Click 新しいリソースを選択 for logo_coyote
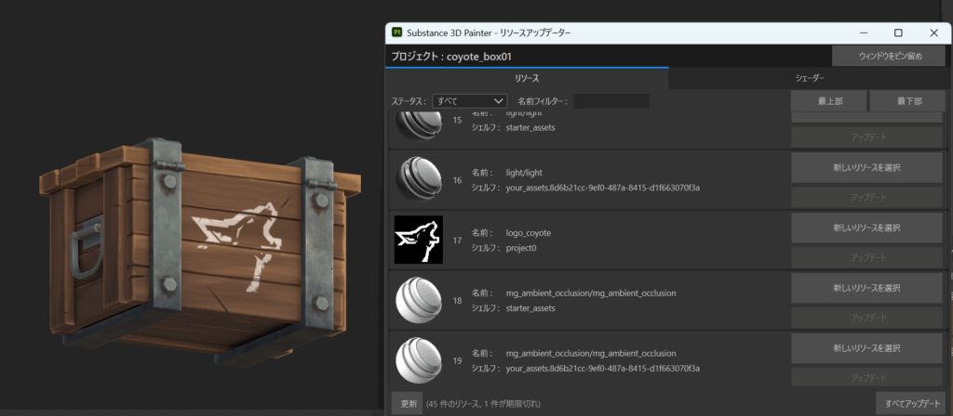 pos(866,227)
